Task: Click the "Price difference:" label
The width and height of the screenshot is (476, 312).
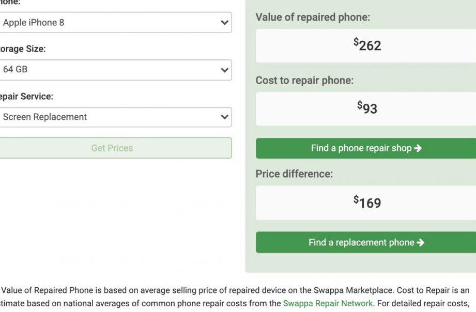Action: coord(294,174)
